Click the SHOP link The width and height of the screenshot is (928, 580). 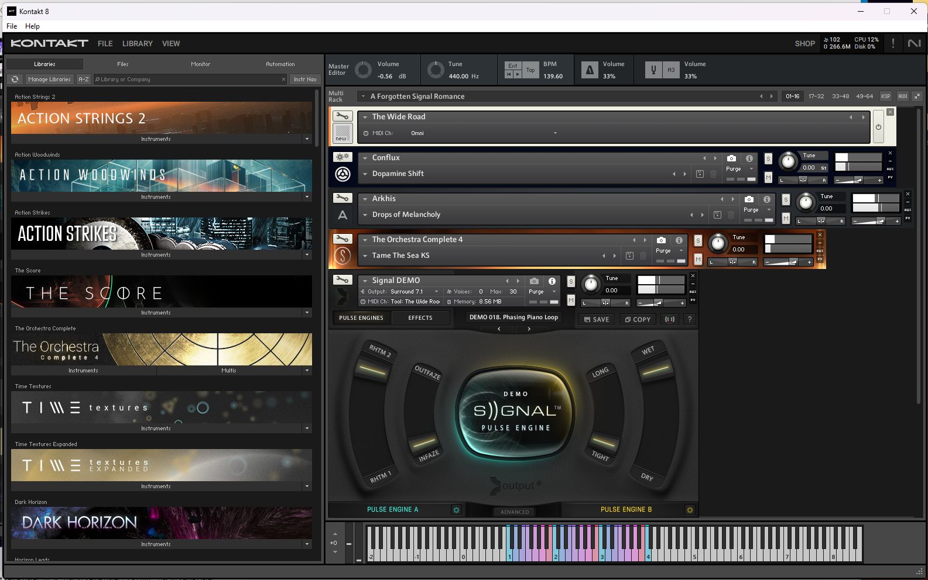click(x=805, y=44)
